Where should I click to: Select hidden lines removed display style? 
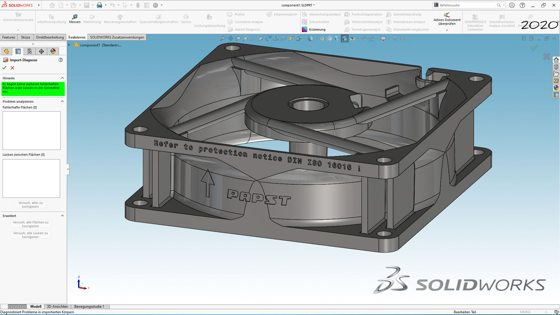[x=330, y=38]
